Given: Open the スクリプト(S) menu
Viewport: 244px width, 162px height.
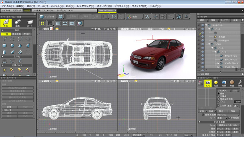Looking at the screenshot, I should [104, 6].
